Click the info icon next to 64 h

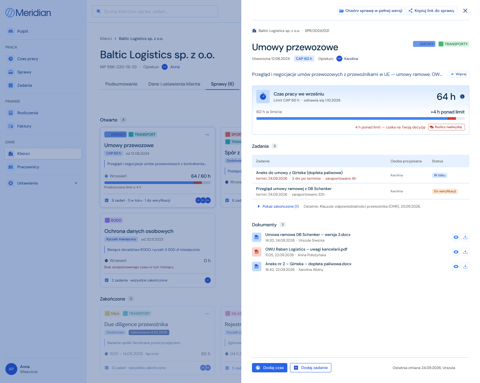pos(462,96)
